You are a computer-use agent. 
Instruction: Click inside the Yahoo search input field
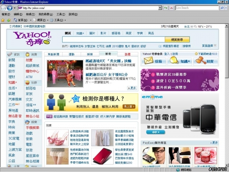coord(113,39)
